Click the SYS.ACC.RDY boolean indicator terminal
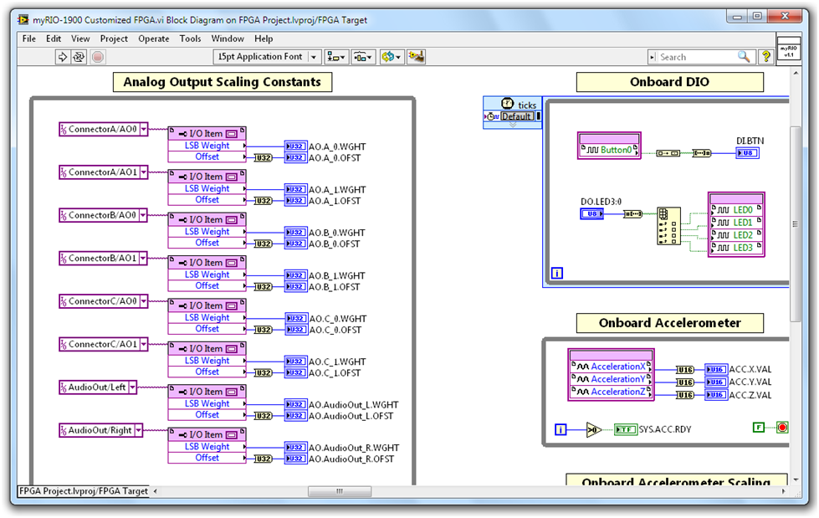This screenshot has height=518, width=819. tap(625, 430)
